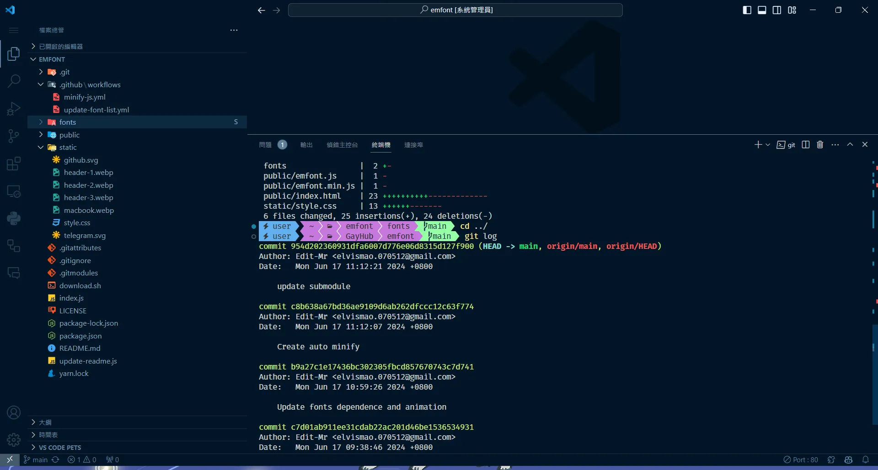Open errors and warnings status item

coord(82,459)
